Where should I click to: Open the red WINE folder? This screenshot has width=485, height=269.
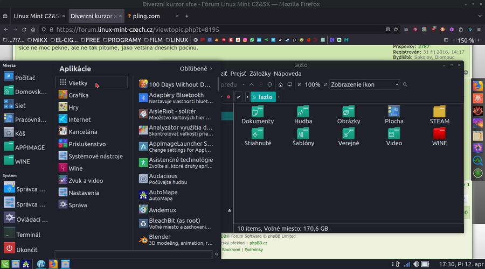tap(439, 137)
